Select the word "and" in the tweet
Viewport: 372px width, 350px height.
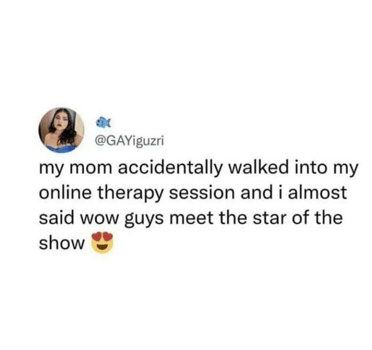[x=256, y=192]
